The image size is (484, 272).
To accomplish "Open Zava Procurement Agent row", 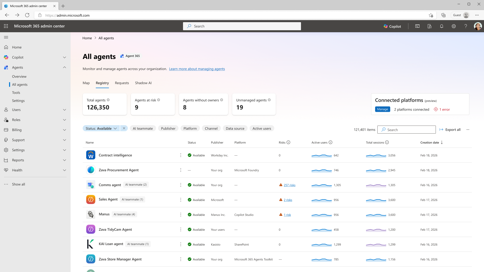I will point(277,170).
